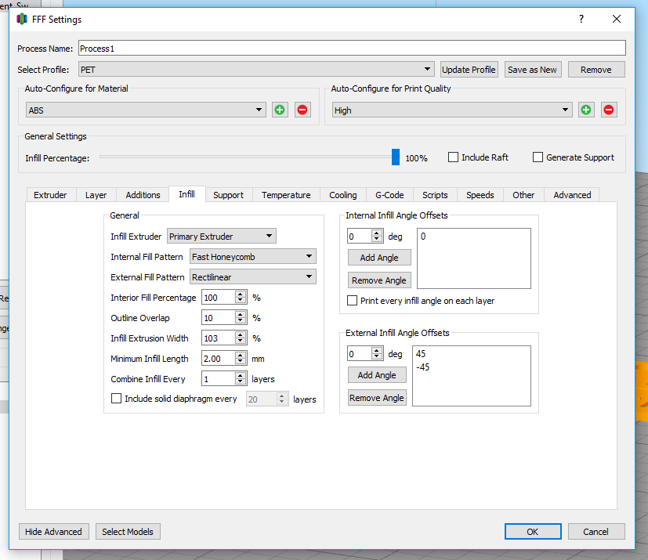
Task: Switch to the Scripts tab
Action: (435, 195)
